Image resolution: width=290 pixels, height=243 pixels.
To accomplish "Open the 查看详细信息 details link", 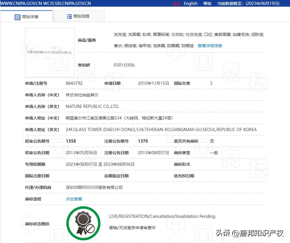I will (x=210, y=45).
